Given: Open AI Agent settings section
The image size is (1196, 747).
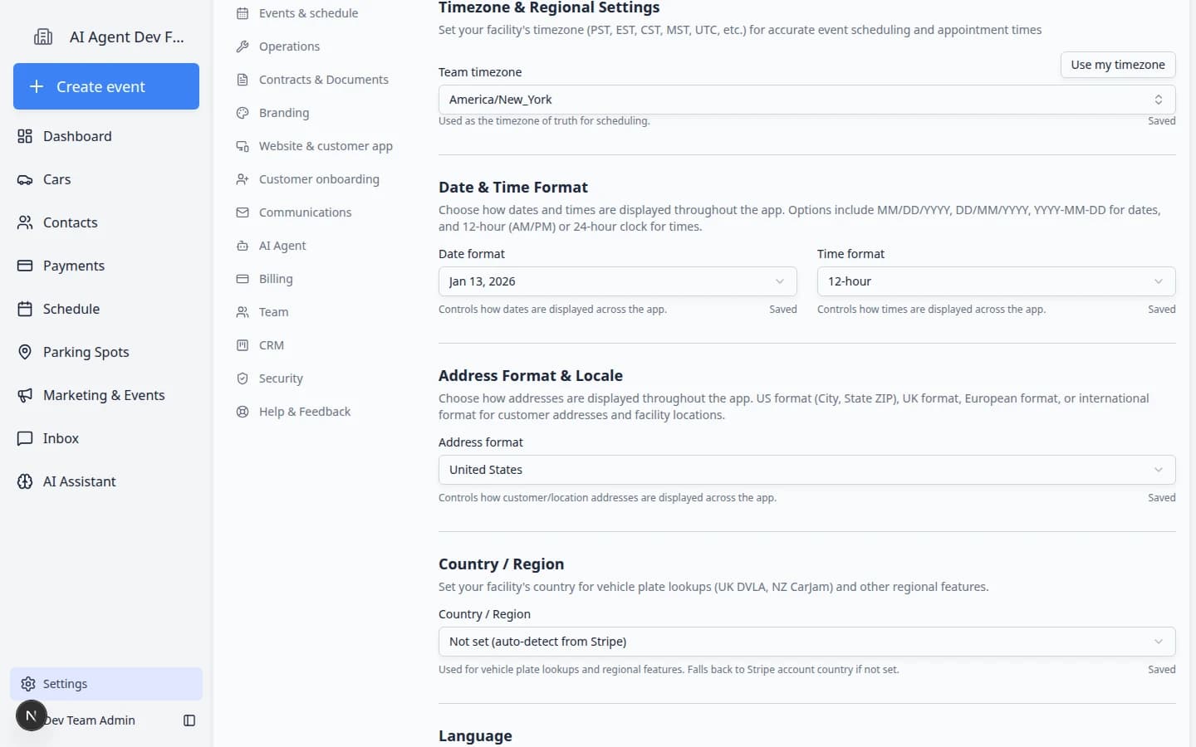Looking at the screenshot, I should (282, 246).
